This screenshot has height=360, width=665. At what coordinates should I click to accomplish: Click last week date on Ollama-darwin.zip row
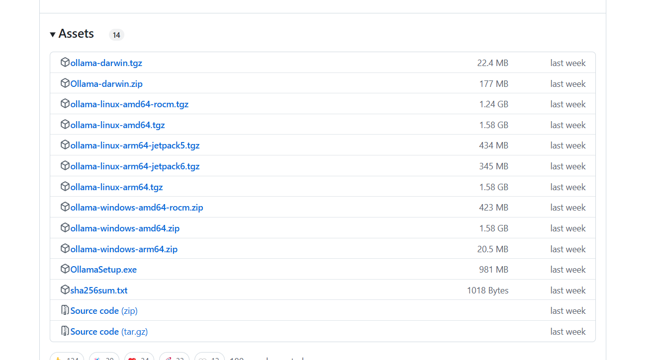tap(568, 84)
